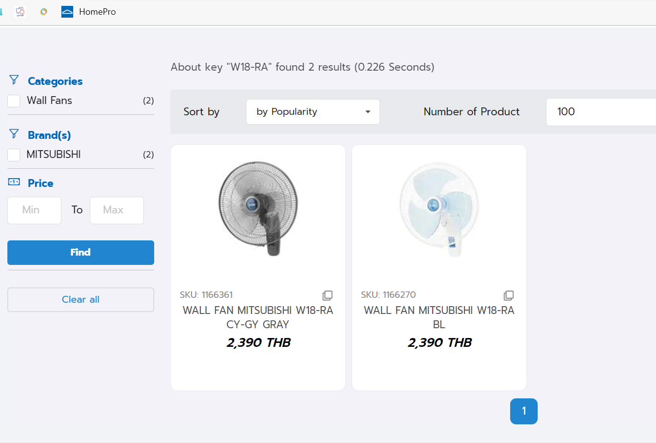The height and width of the screenshot is (443, 656).
Task: Copy SKU 1166361 using copy icon
Action: (x=328, y=295)
